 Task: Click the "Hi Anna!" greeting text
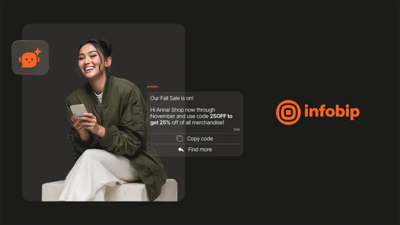[162, 110]
